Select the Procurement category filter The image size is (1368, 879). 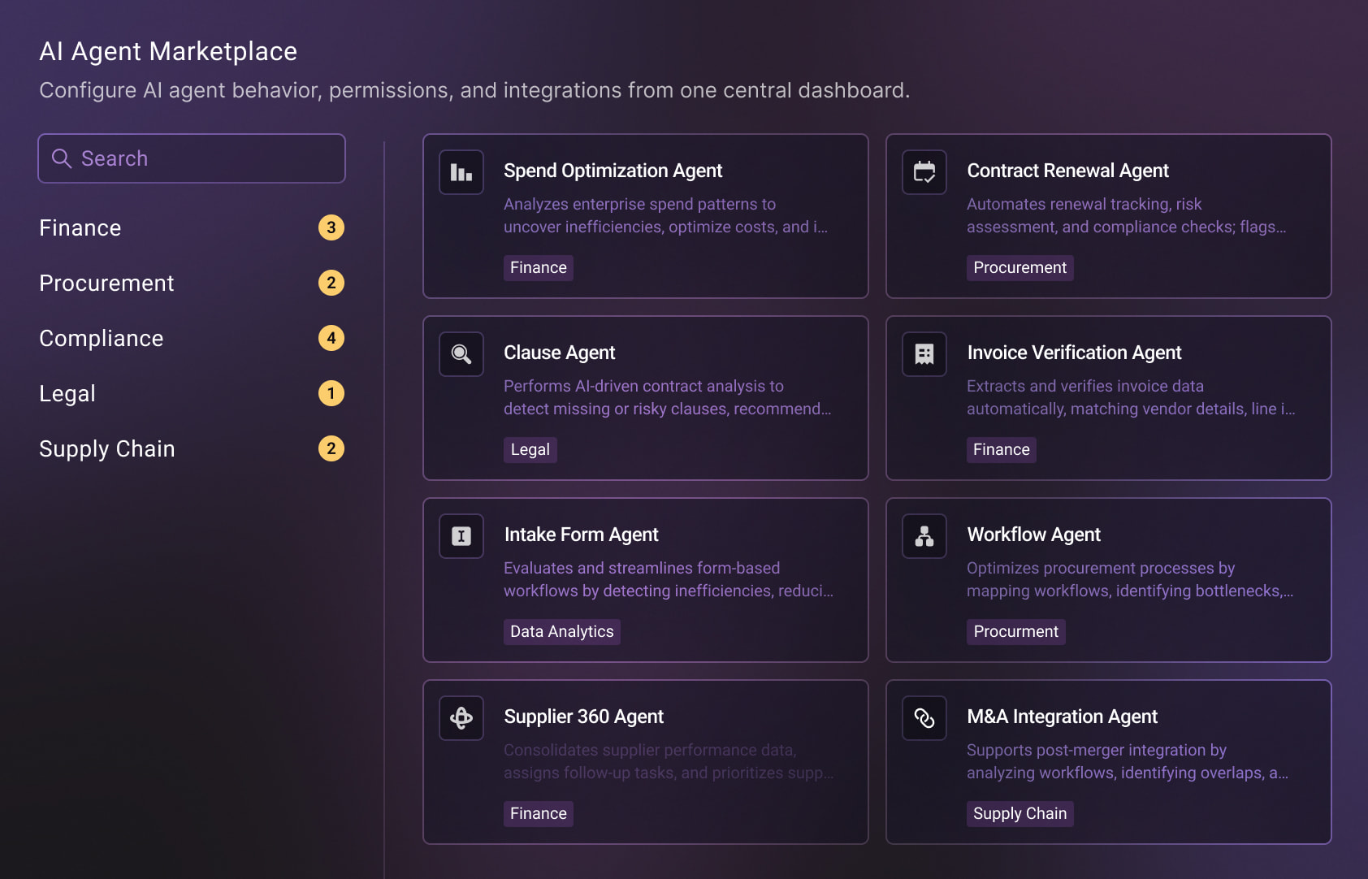(x=106, y=284)
